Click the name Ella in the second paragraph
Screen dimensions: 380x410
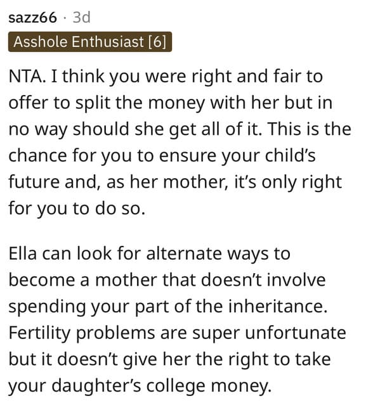pos(22,253)
